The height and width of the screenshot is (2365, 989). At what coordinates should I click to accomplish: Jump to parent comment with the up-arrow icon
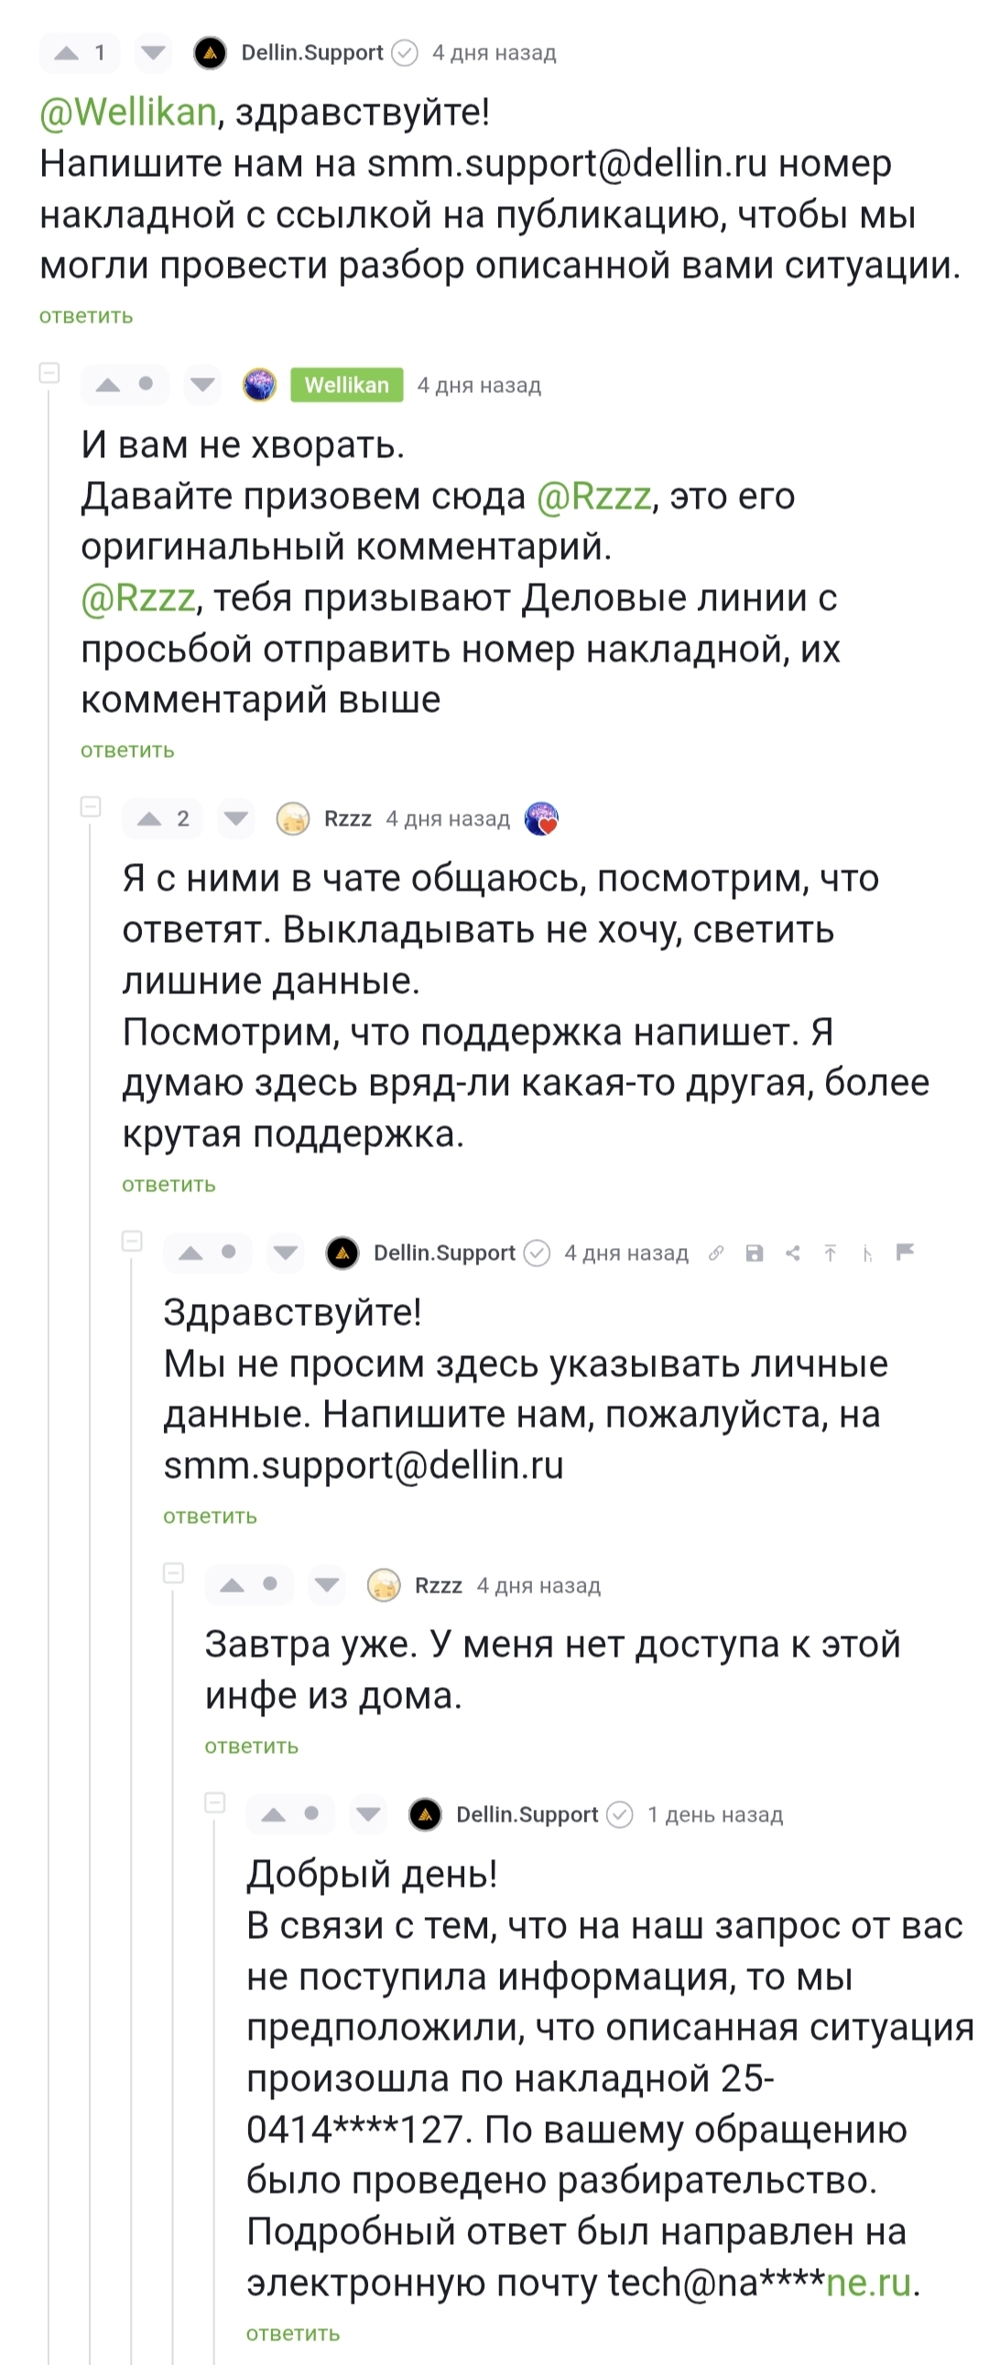pyautogui.click(x=831, y=1254)
